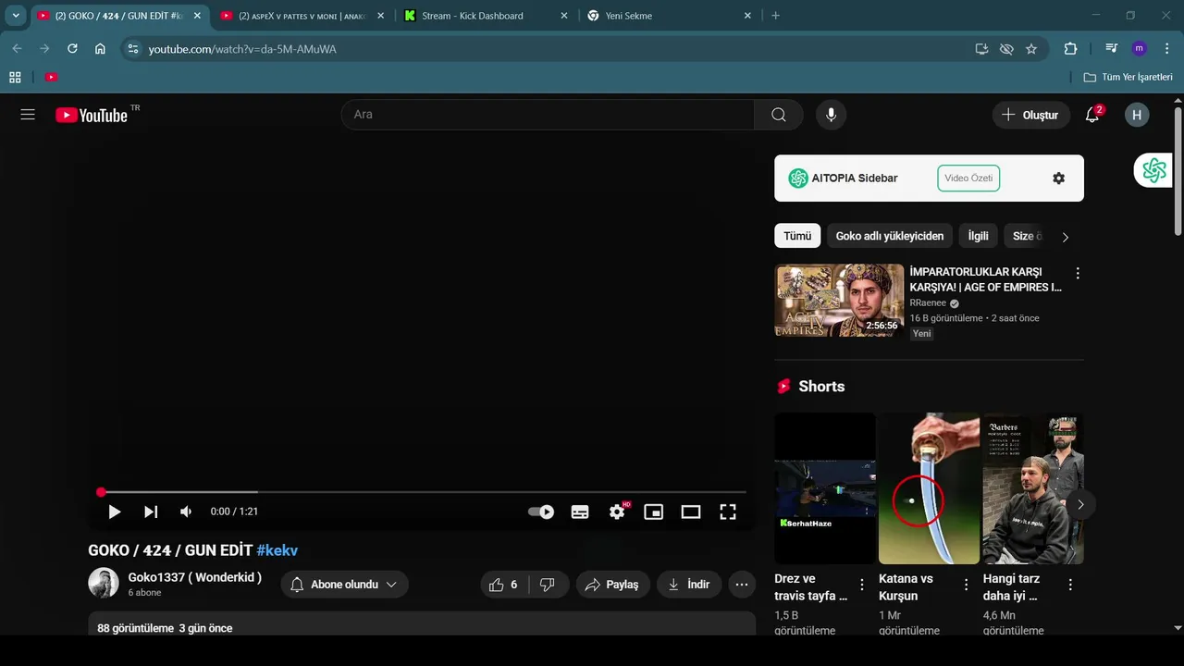Screen dimensions: 1184x666
Task: Click the #kekv hashtag link
Action: pos(277,550)
